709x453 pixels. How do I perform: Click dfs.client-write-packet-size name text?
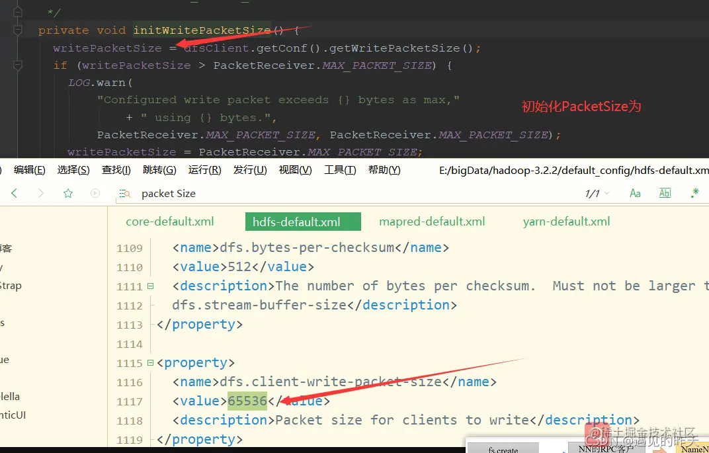point(331,382)
